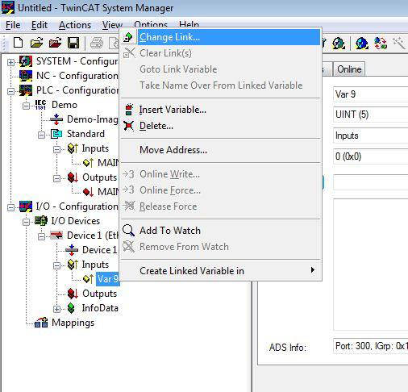This screenshot has width=408, height=392.
Task: Click the IEC 1131 Demo project icon
Action: click(40, 105)
